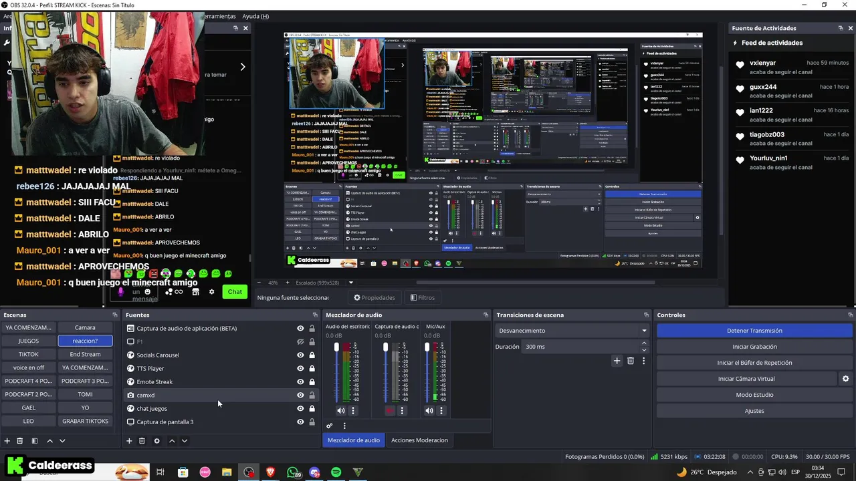Increase transition duration with up arrow

(644, 343)
